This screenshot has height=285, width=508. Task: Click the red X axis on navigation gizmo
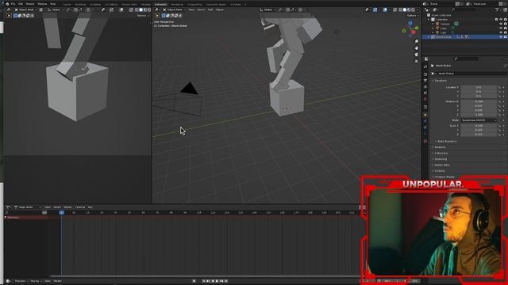coord(414,32)
